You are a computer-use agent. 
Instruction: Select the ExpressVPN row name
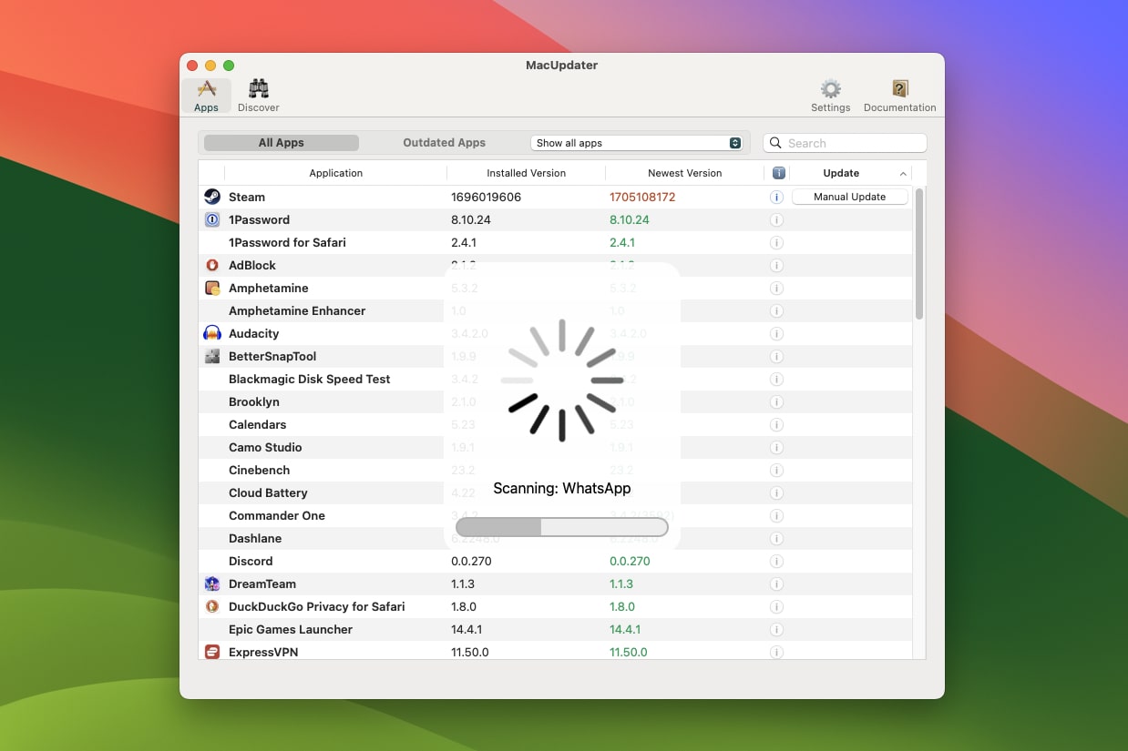(263, 652)
